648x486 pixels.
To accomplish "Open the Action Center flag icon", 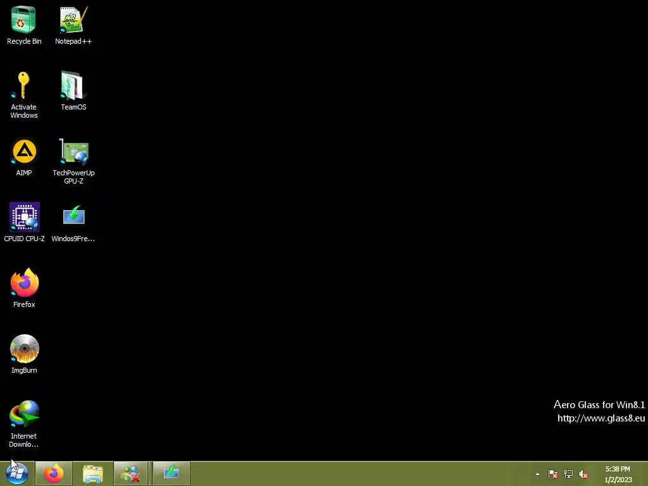I will pos(552,474).
